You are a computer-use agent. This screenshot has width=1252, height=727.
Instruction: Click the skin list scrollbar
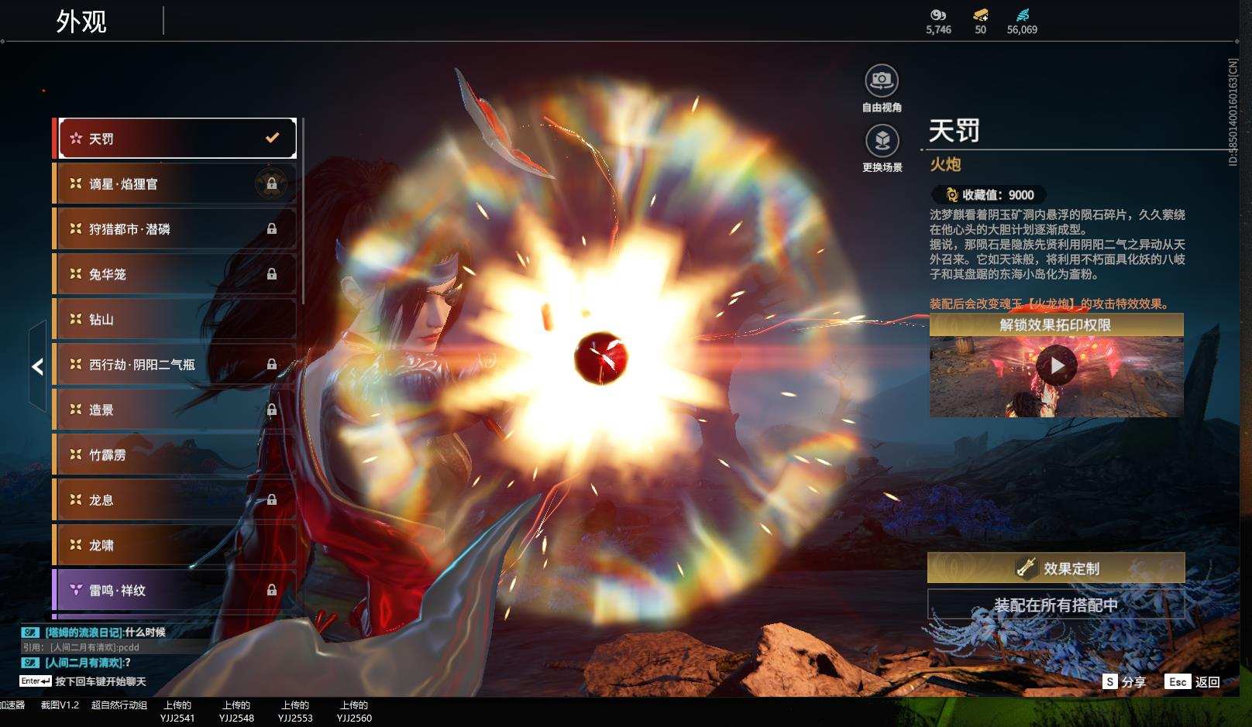pyautogui.click(x=301, y=211)
